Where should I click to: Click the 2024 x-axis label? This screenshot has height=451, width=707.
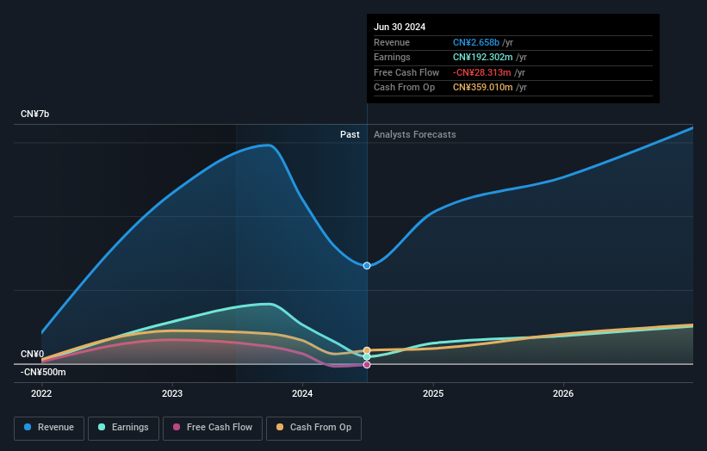[302, 394]
